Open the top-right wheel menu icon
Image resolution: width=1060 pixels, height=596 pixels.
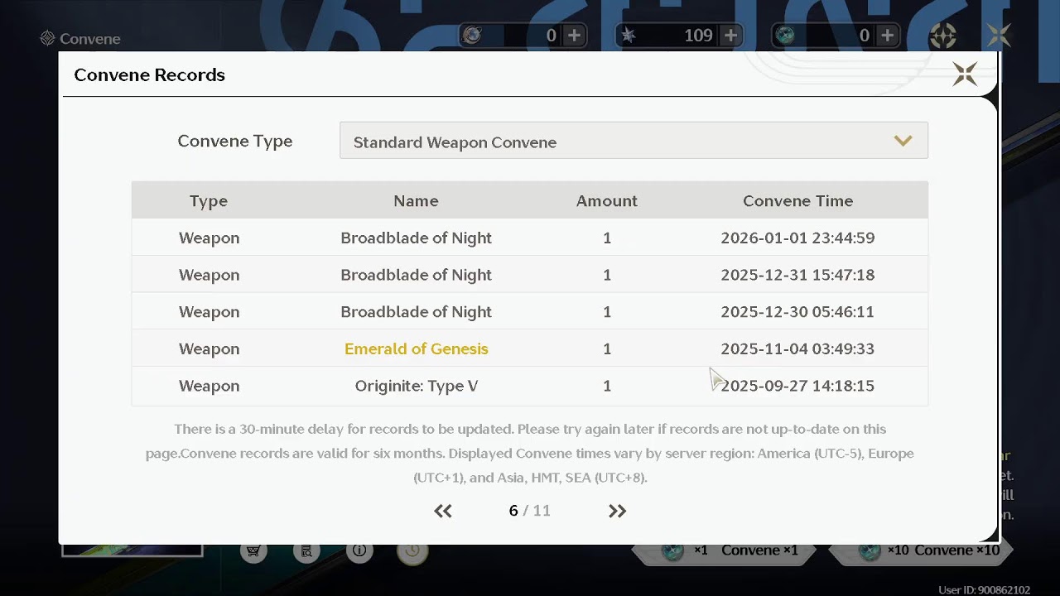coord(943,36)
